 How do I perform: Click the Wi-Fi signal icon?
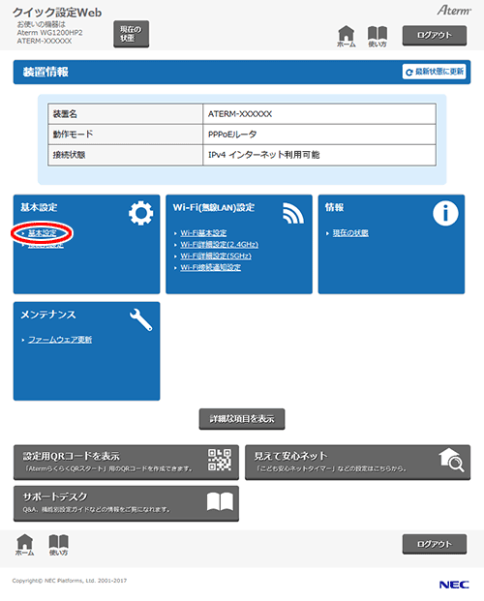click(x=293, y=213)
